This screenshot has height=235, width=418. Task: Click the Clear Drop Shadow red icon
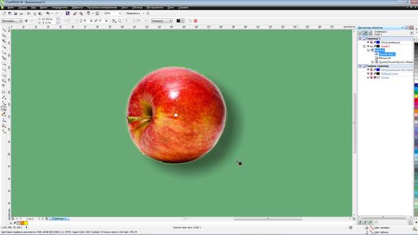pyautogui.click(x=196, y=21)
